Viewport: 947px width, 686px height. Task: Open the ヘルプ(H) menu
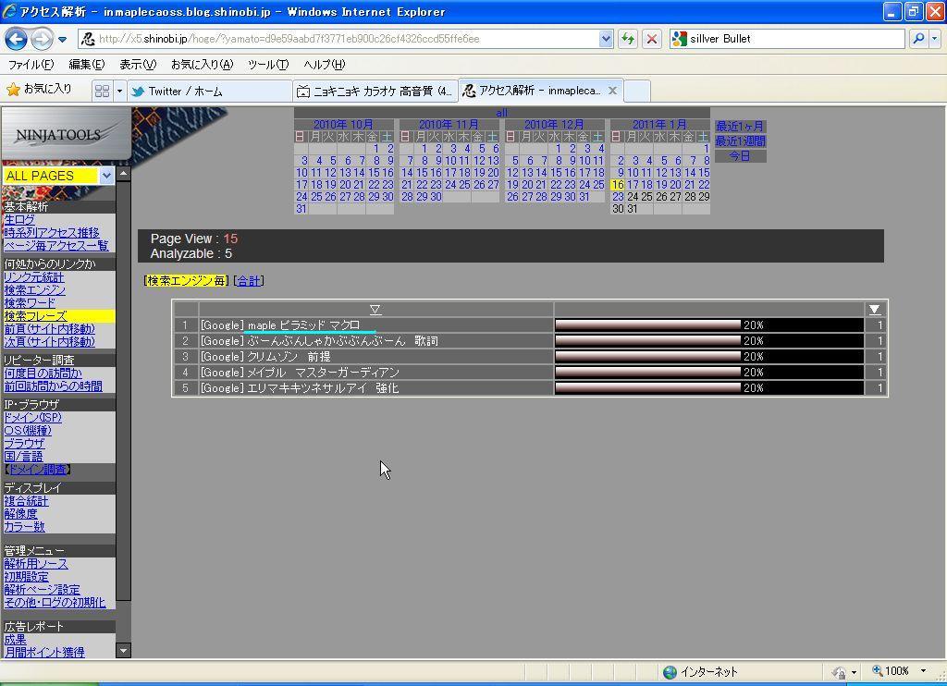tap(325, 64)
